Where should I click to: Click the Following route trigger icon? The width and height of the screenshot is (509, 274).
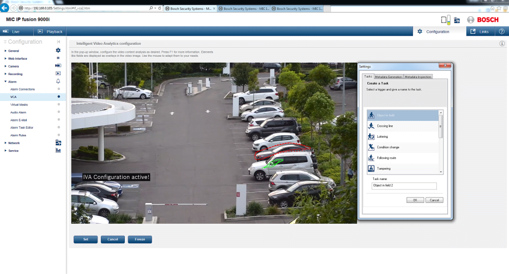pos(371,158)
